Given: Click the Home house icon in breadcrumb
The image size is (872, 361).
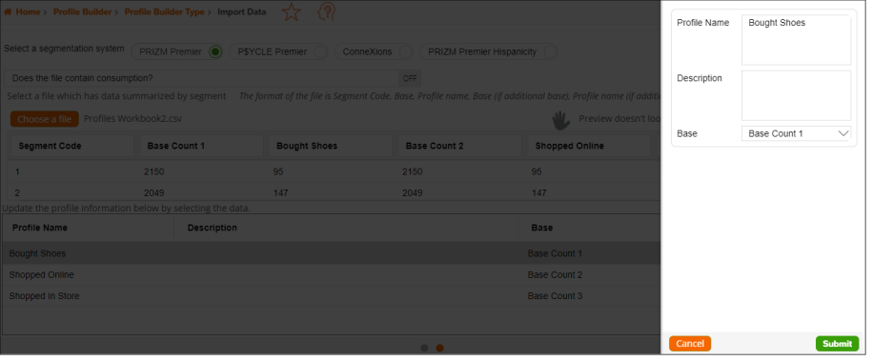Looking at the screenshot, I should [x=8, y=11].
